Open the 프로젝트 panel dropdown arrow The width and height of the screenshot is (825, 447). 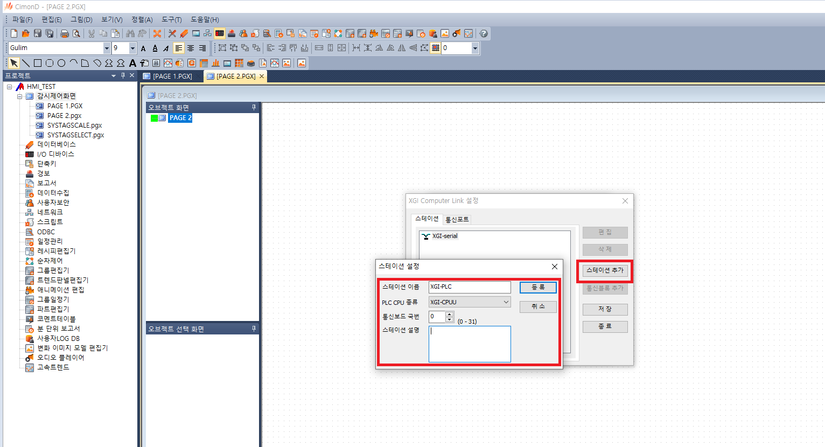(x=114, y=76)
